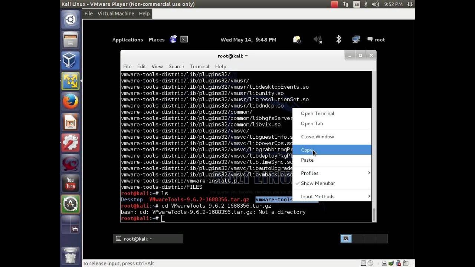
Task: Open the workspace switcher in the dock
Action: (x=71, y=225)
